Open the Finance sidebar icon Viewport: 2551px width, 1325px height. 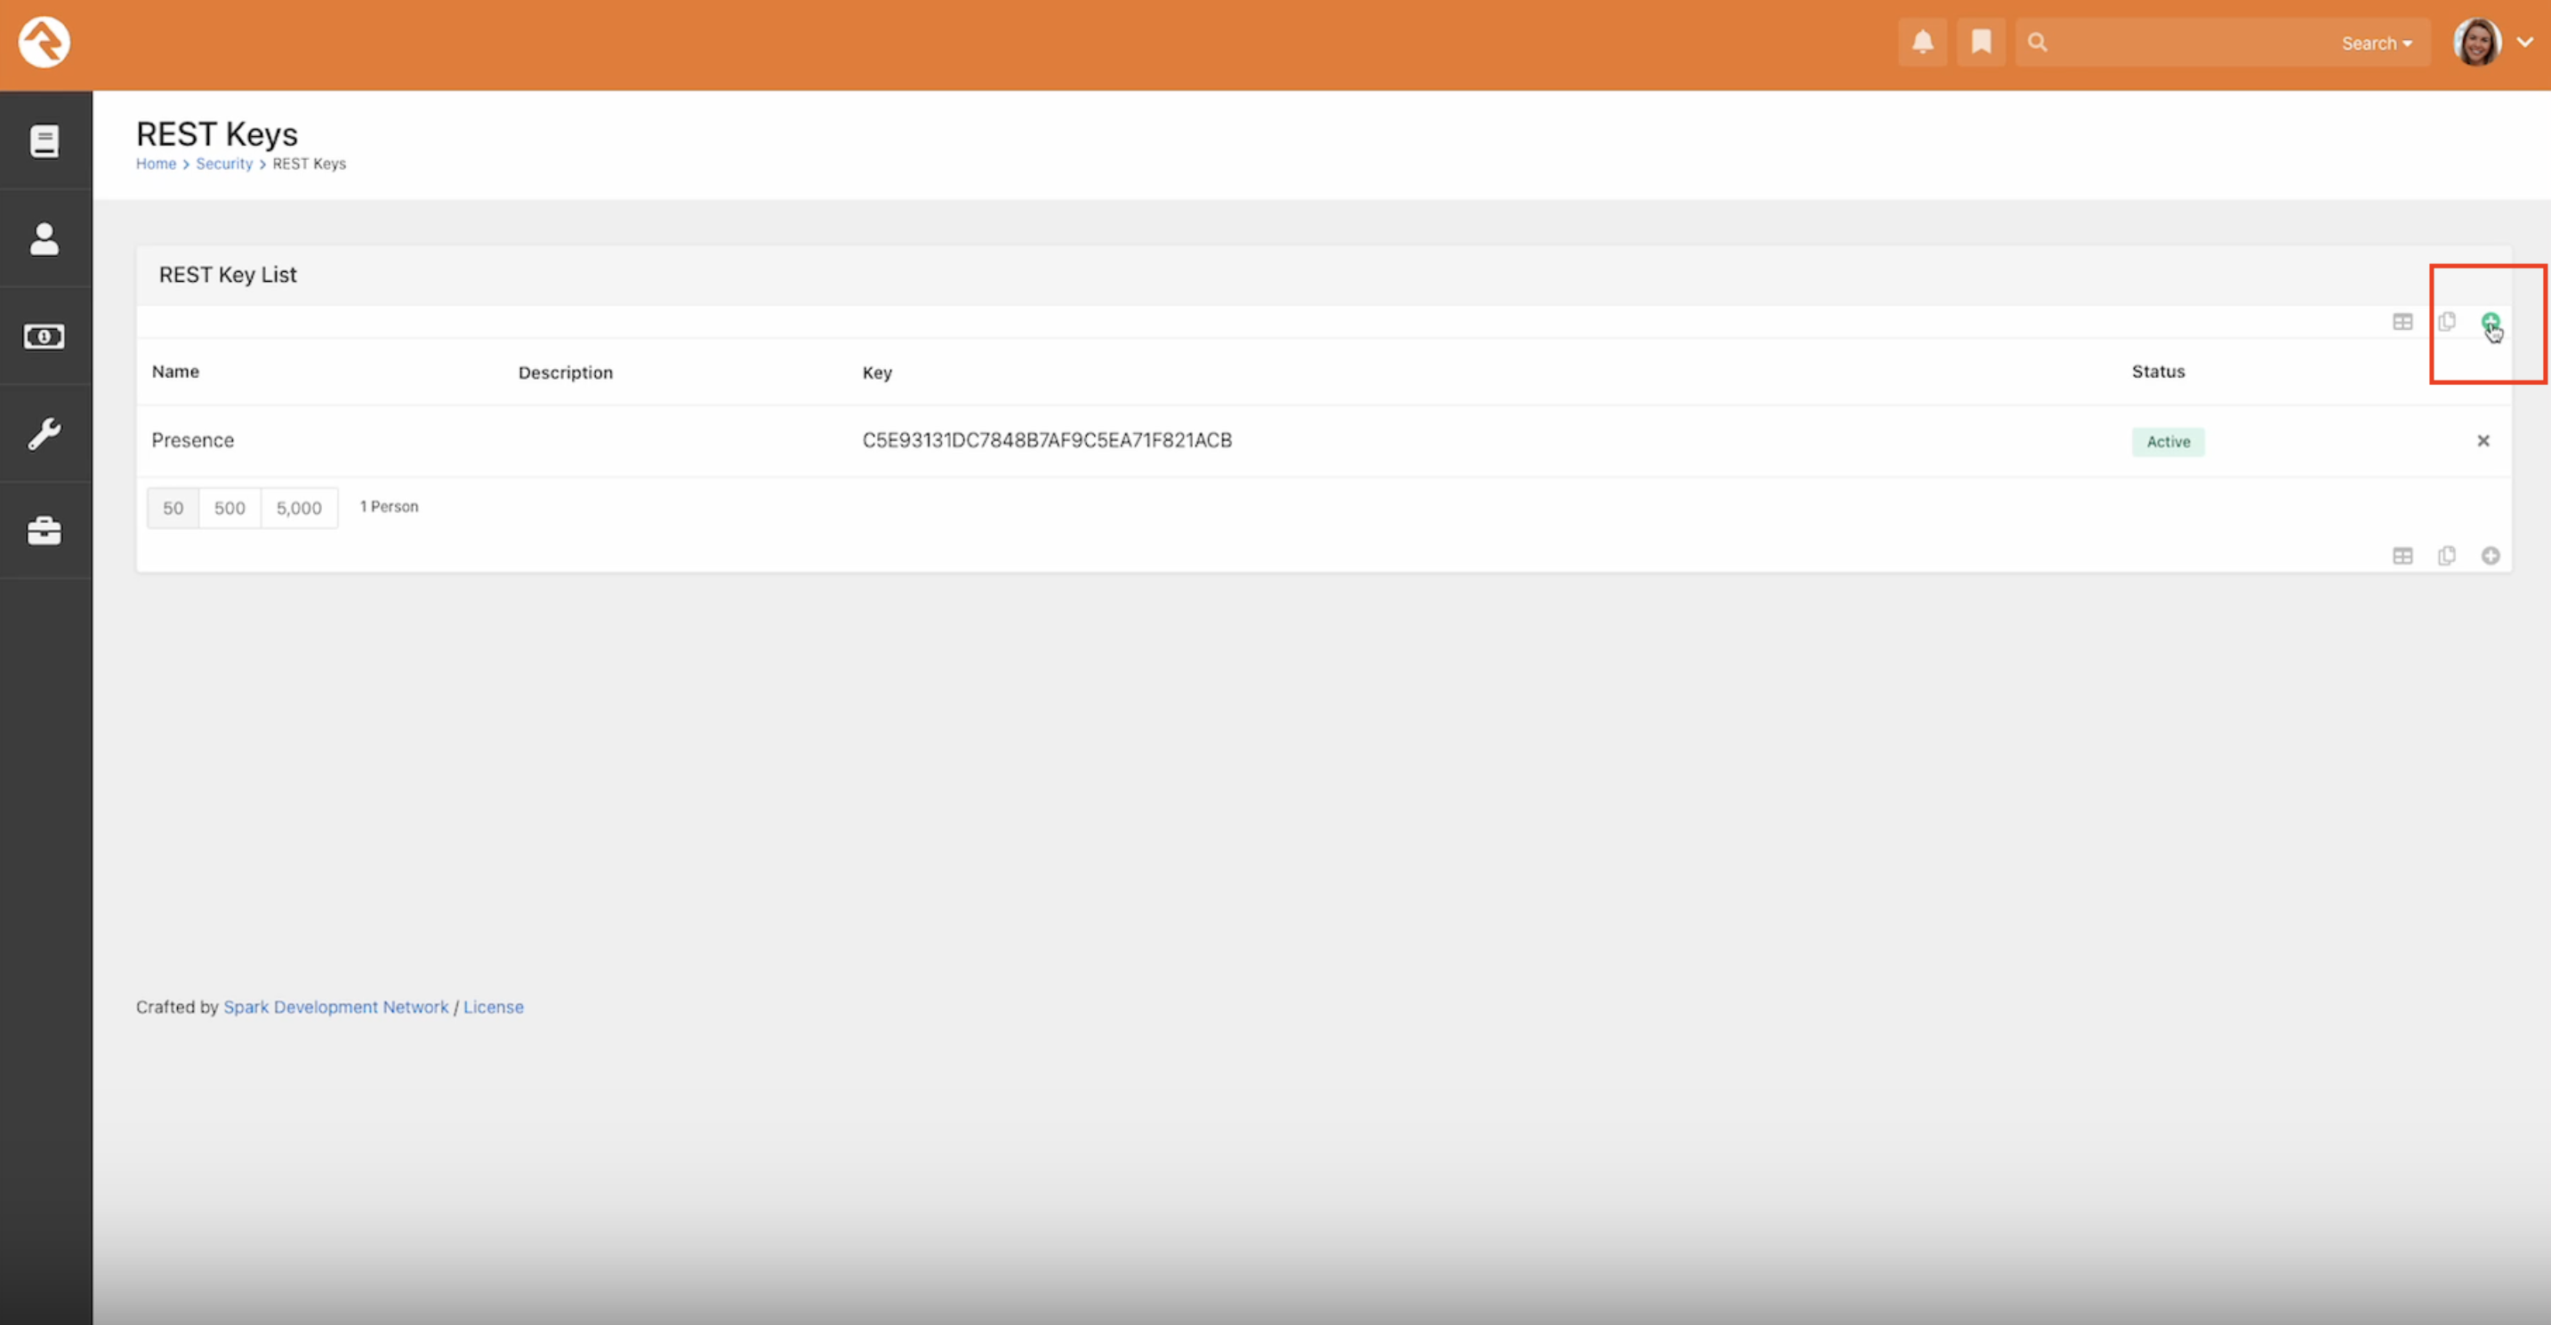(44, 337)
